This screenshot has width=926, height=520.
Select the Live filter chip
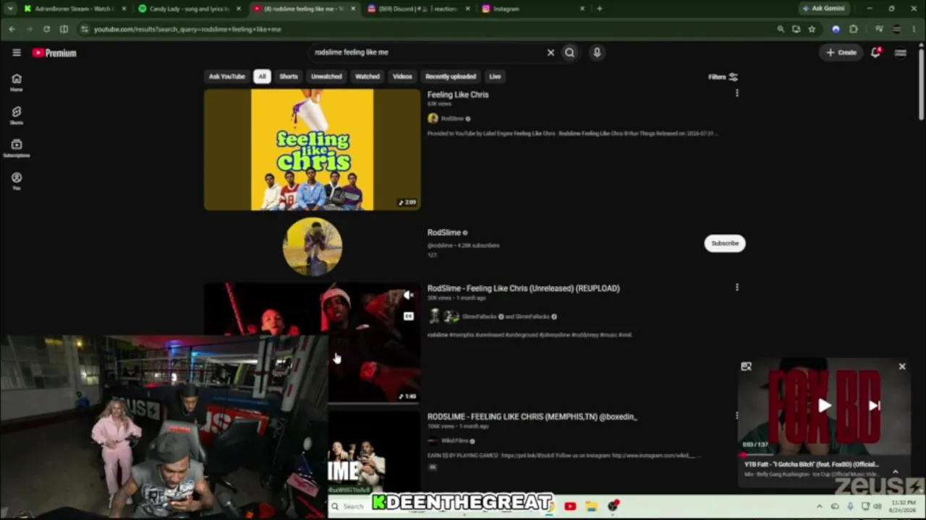tap(495, 77)
